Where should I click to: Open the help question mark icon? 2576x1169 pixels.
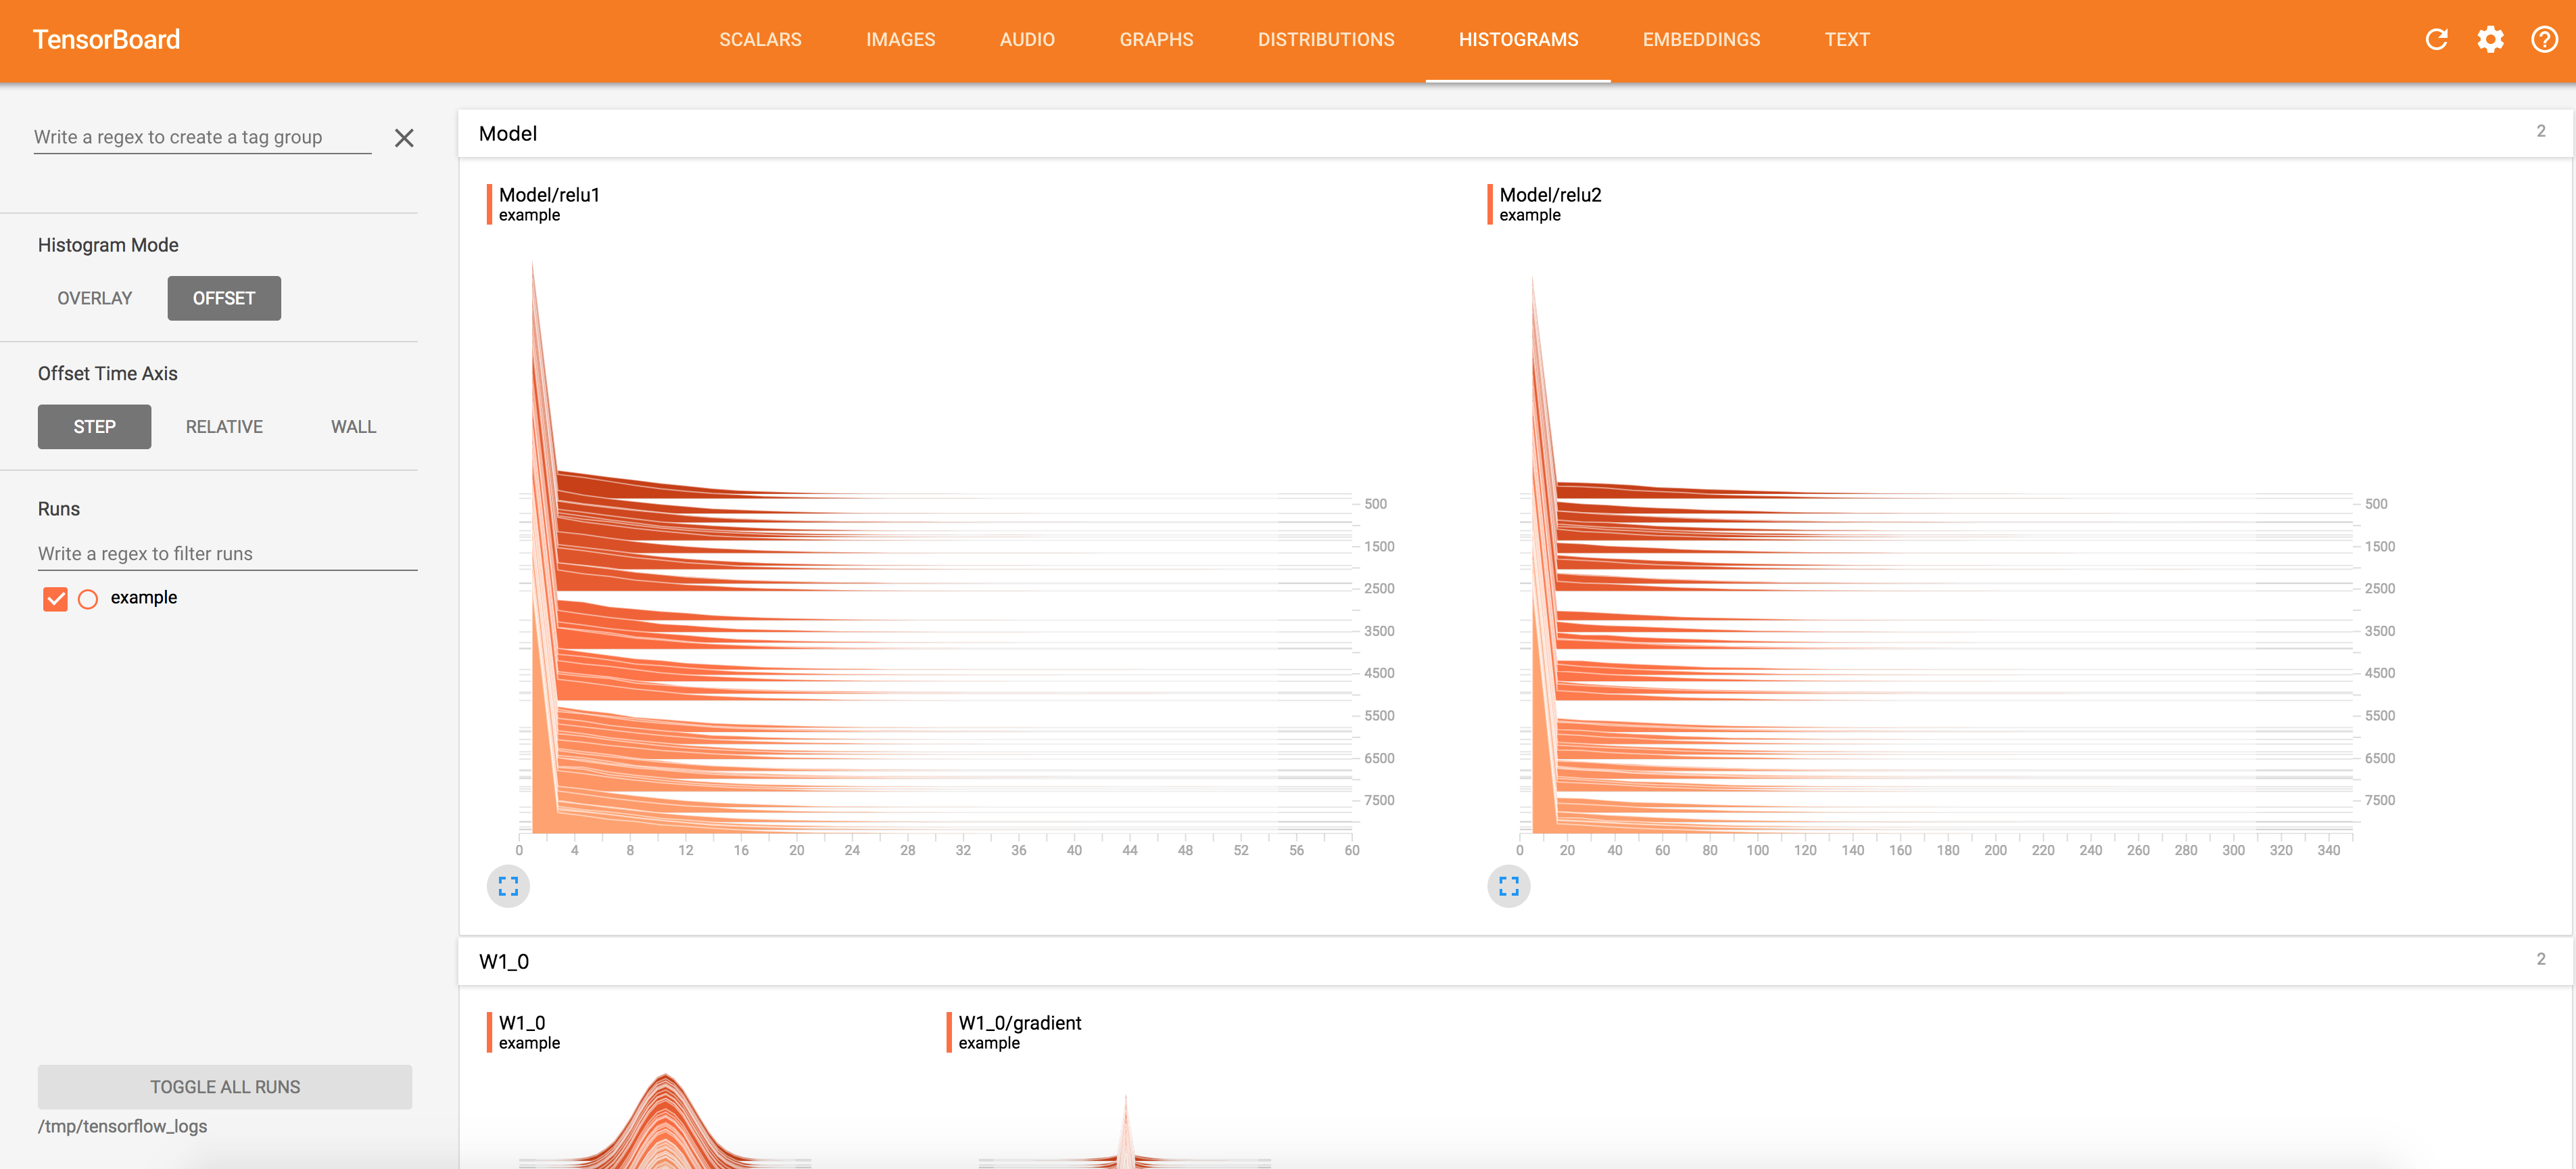[2544, 39]
